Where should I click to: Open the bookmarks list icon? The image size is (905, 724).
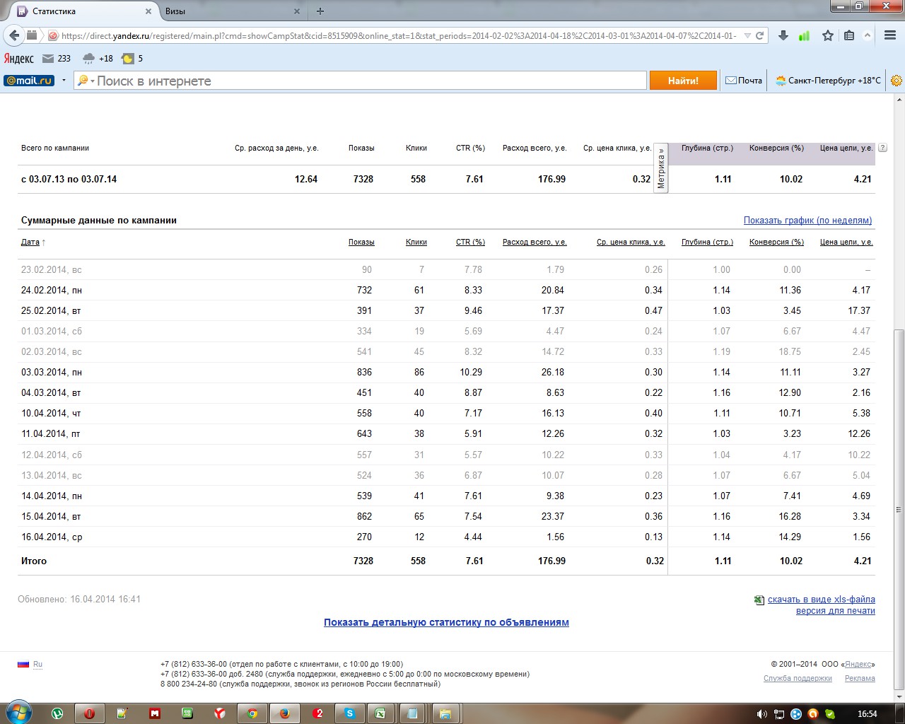coord(849,35)
